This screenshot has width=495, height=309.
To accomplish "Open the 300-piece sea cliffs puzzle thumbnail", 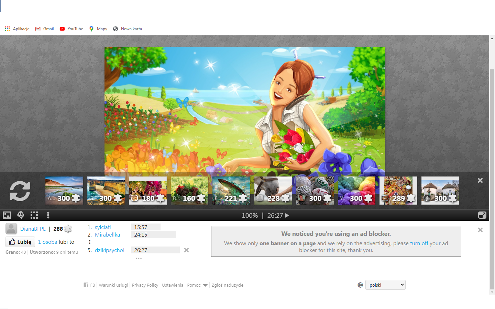I will pos(106,191).
